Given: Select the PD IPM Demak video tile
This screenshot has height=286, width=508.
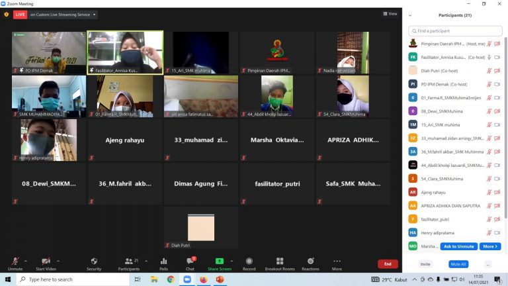Looking at the screenshot, I should (49, 52).
